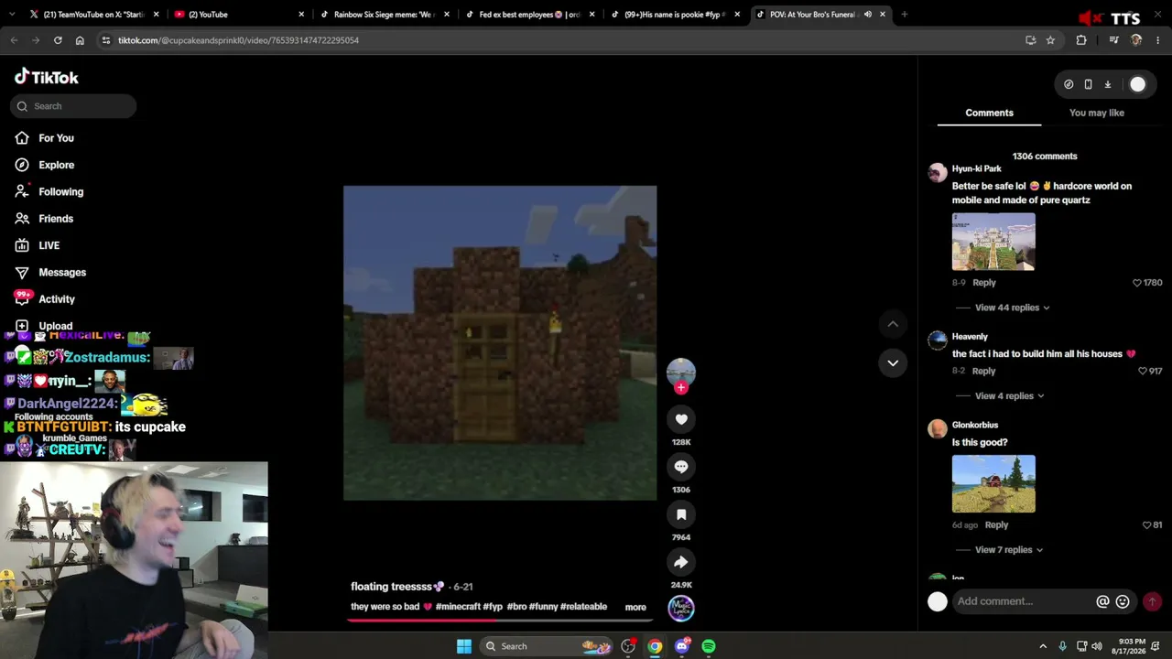The height and width of the screenshot is (659, 1172).
Task: Go to the previous video with up arrow
Action: [893, 324]
